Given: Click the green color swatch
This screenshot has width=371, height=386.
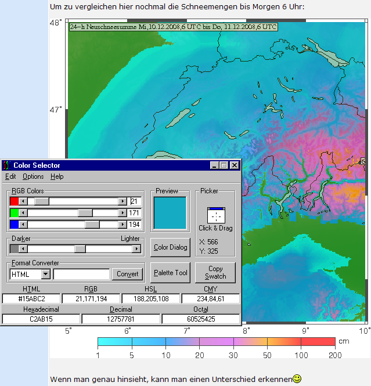Looking at the screenshot, I should point(14,212).
